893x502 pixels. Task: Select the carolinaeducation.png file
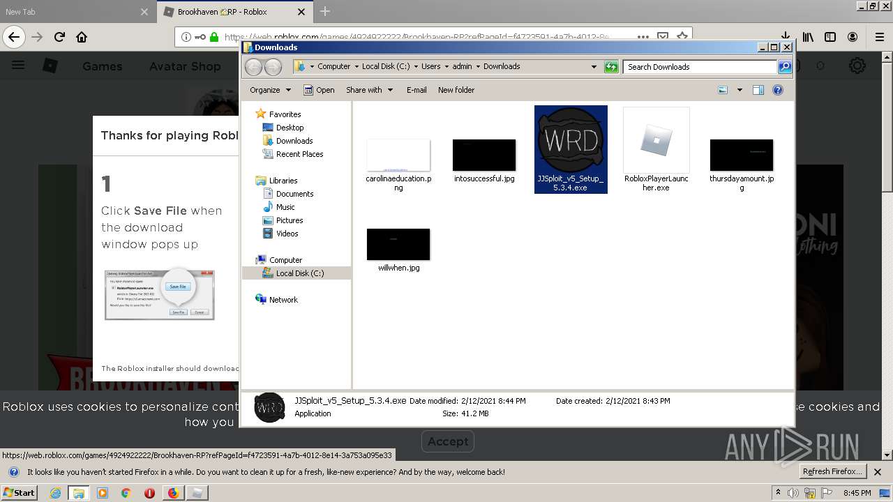coord(398,165)
